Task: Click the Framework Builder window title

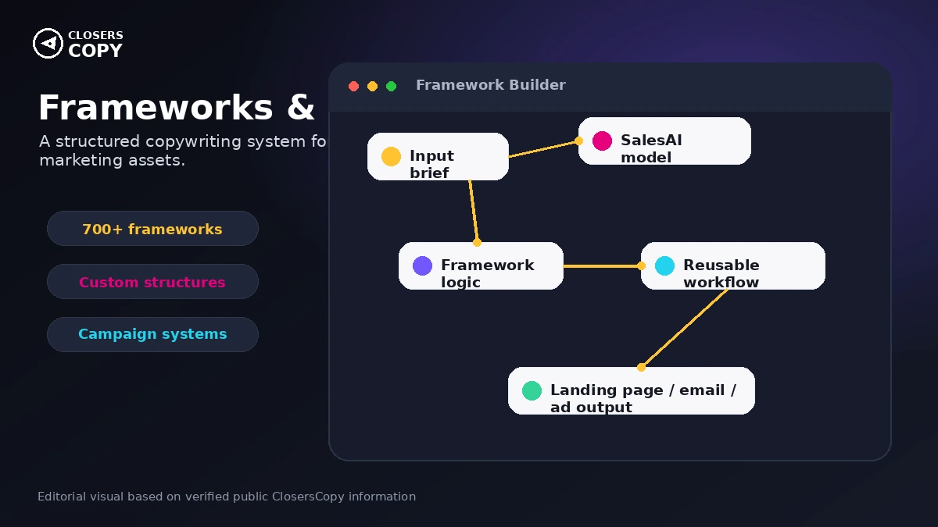Action: click(491, 85)
